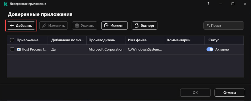Image resolution: width=251 pixels, height=101 pixels.
Task: Sort by the Имя файла column header
Action: click(137, 40)
